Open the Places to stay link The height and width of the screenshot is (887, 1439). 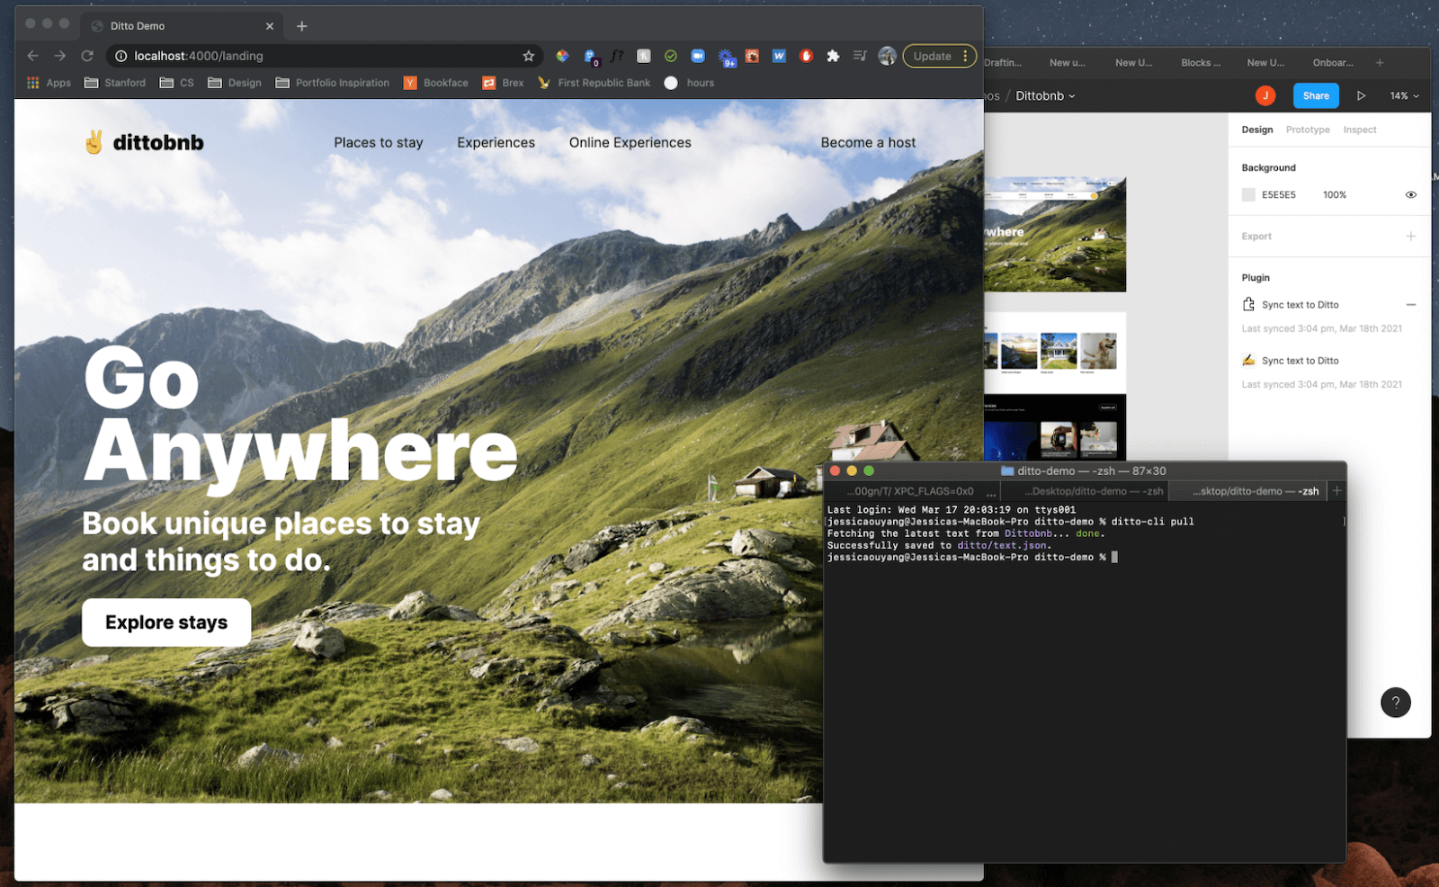[379, 142]
